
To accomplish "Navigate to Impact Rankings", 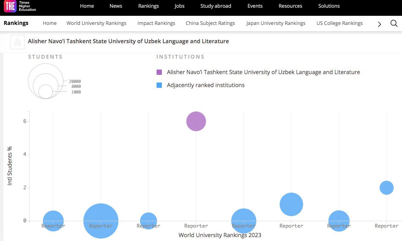I will [x=156, y=23].
